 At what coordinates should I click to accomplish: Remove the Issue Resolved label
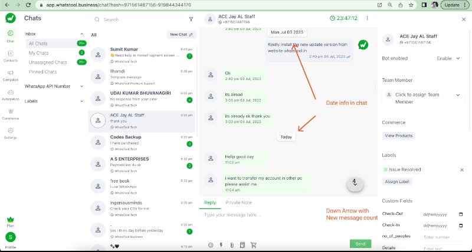[462, 170]
